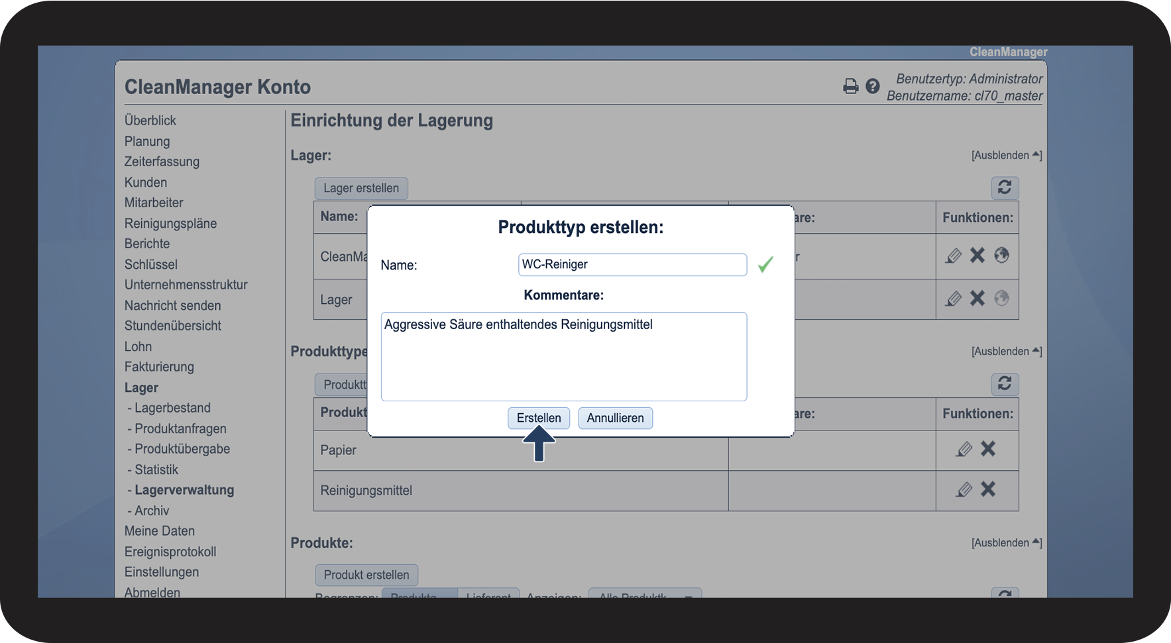Refresh the Produkttypen table
1171x643 pixels.
1005,384
